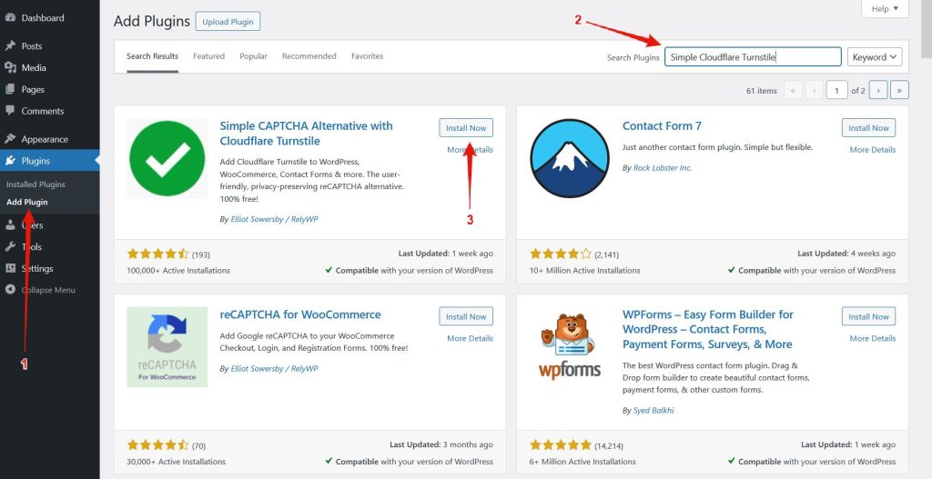Click the Comments speech bubble icon
Image resolution: width=932 pixels, height=479 pixels.
tap(10, 111)
